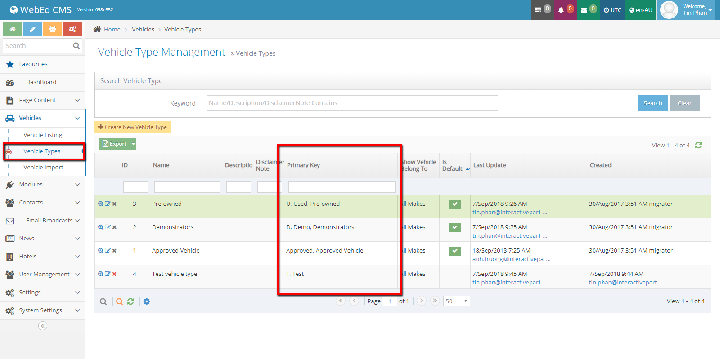View details of the Demonstrators row
720x359 pixels.
click(x=101, y=227)
